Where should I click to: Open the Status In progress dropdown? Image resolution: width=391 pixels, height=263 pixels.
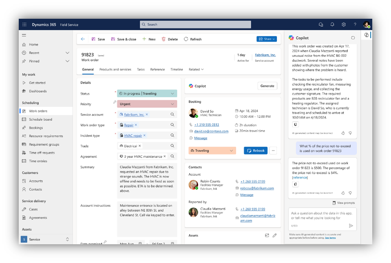click(x=172, y=93)
